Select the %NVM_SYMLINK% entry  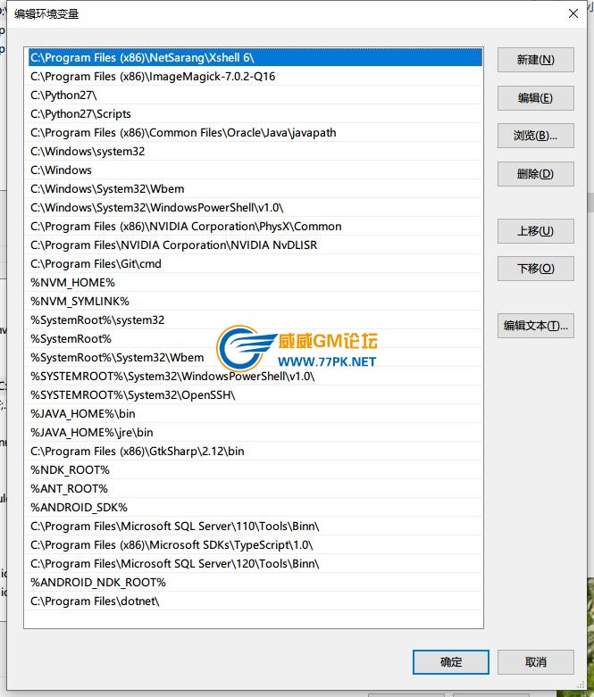coord(255,301)
